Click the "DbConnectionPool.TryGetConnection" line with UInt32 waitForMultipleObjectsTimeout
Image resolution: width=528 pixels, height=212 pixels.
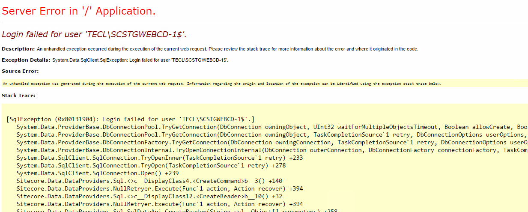272,127
